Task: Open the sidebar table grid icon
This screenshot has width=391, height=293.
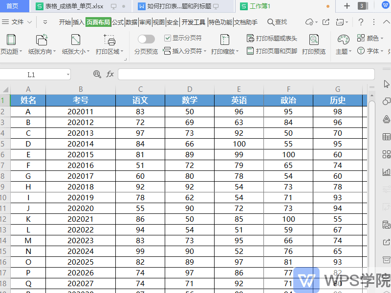Action: pos(386,137)
